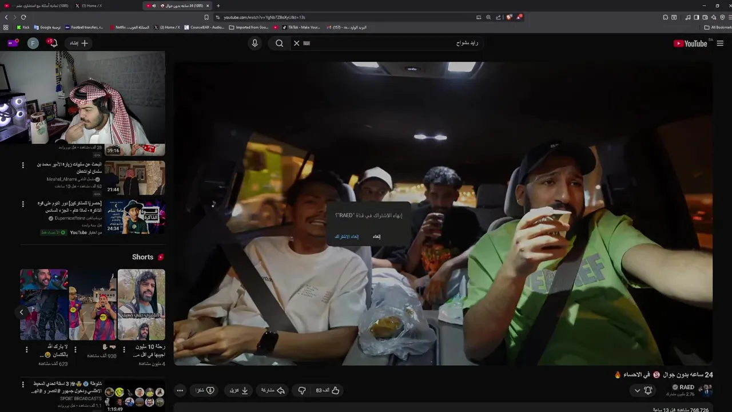Click the zoom magnifier in address bar
This screenshot has height=412, width=732.
[488, 17]
